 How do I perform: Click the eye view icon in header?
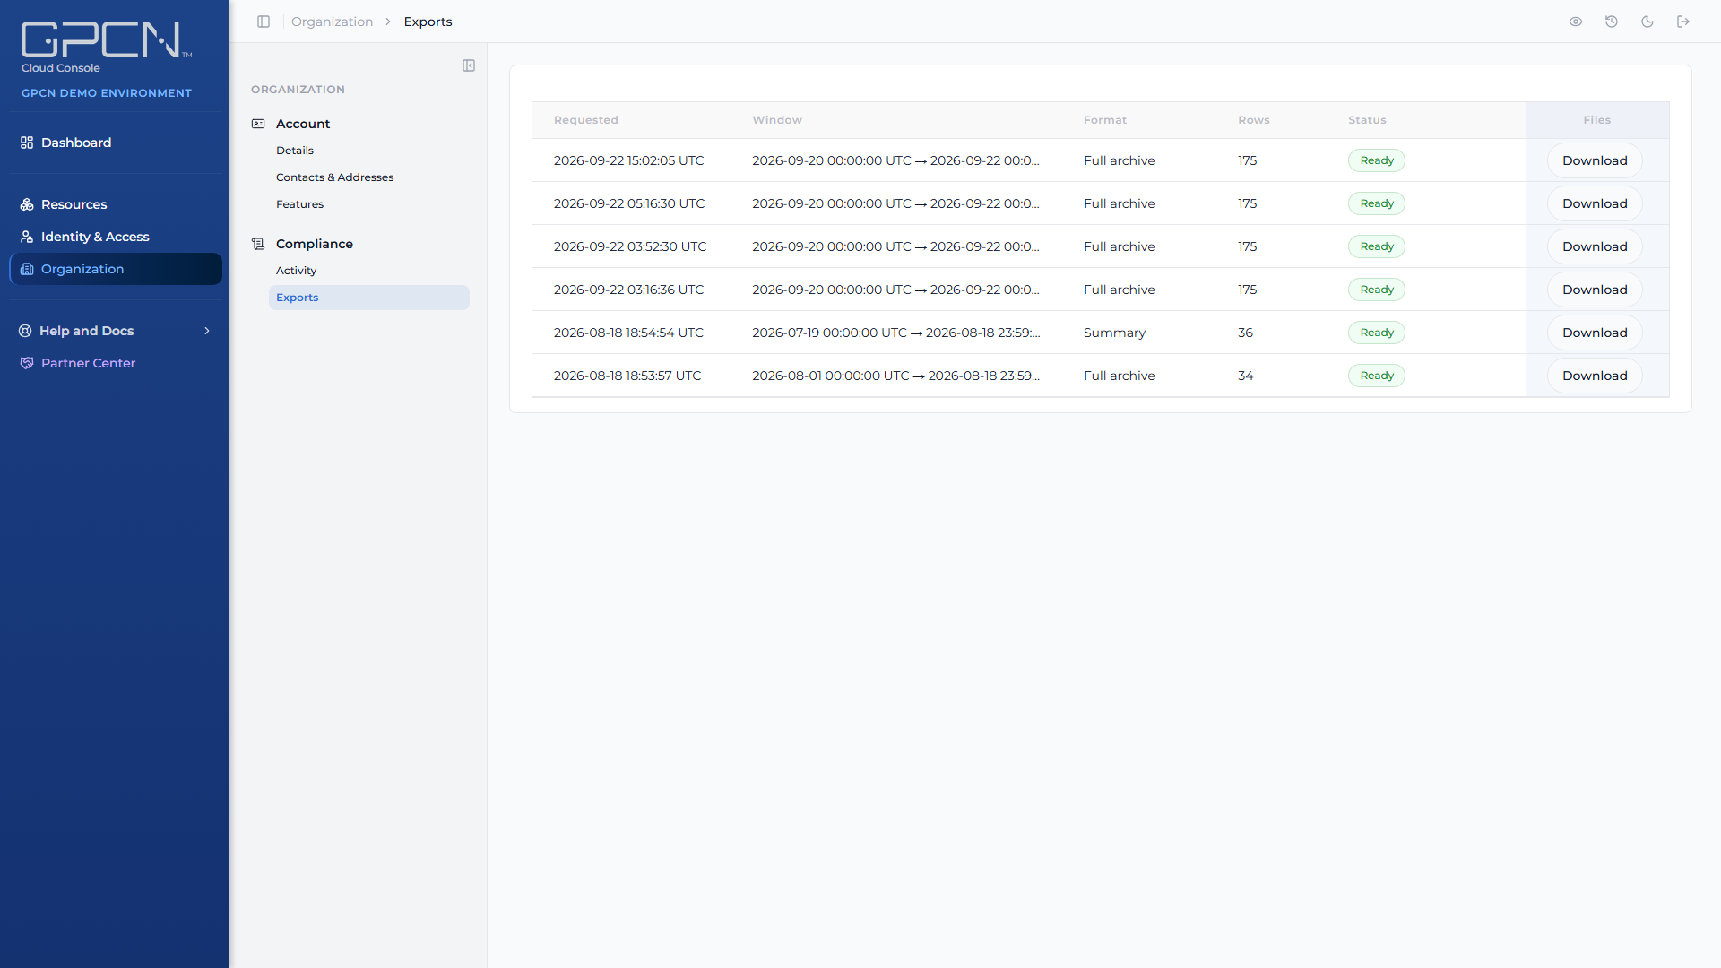(x=1576, y=22)
